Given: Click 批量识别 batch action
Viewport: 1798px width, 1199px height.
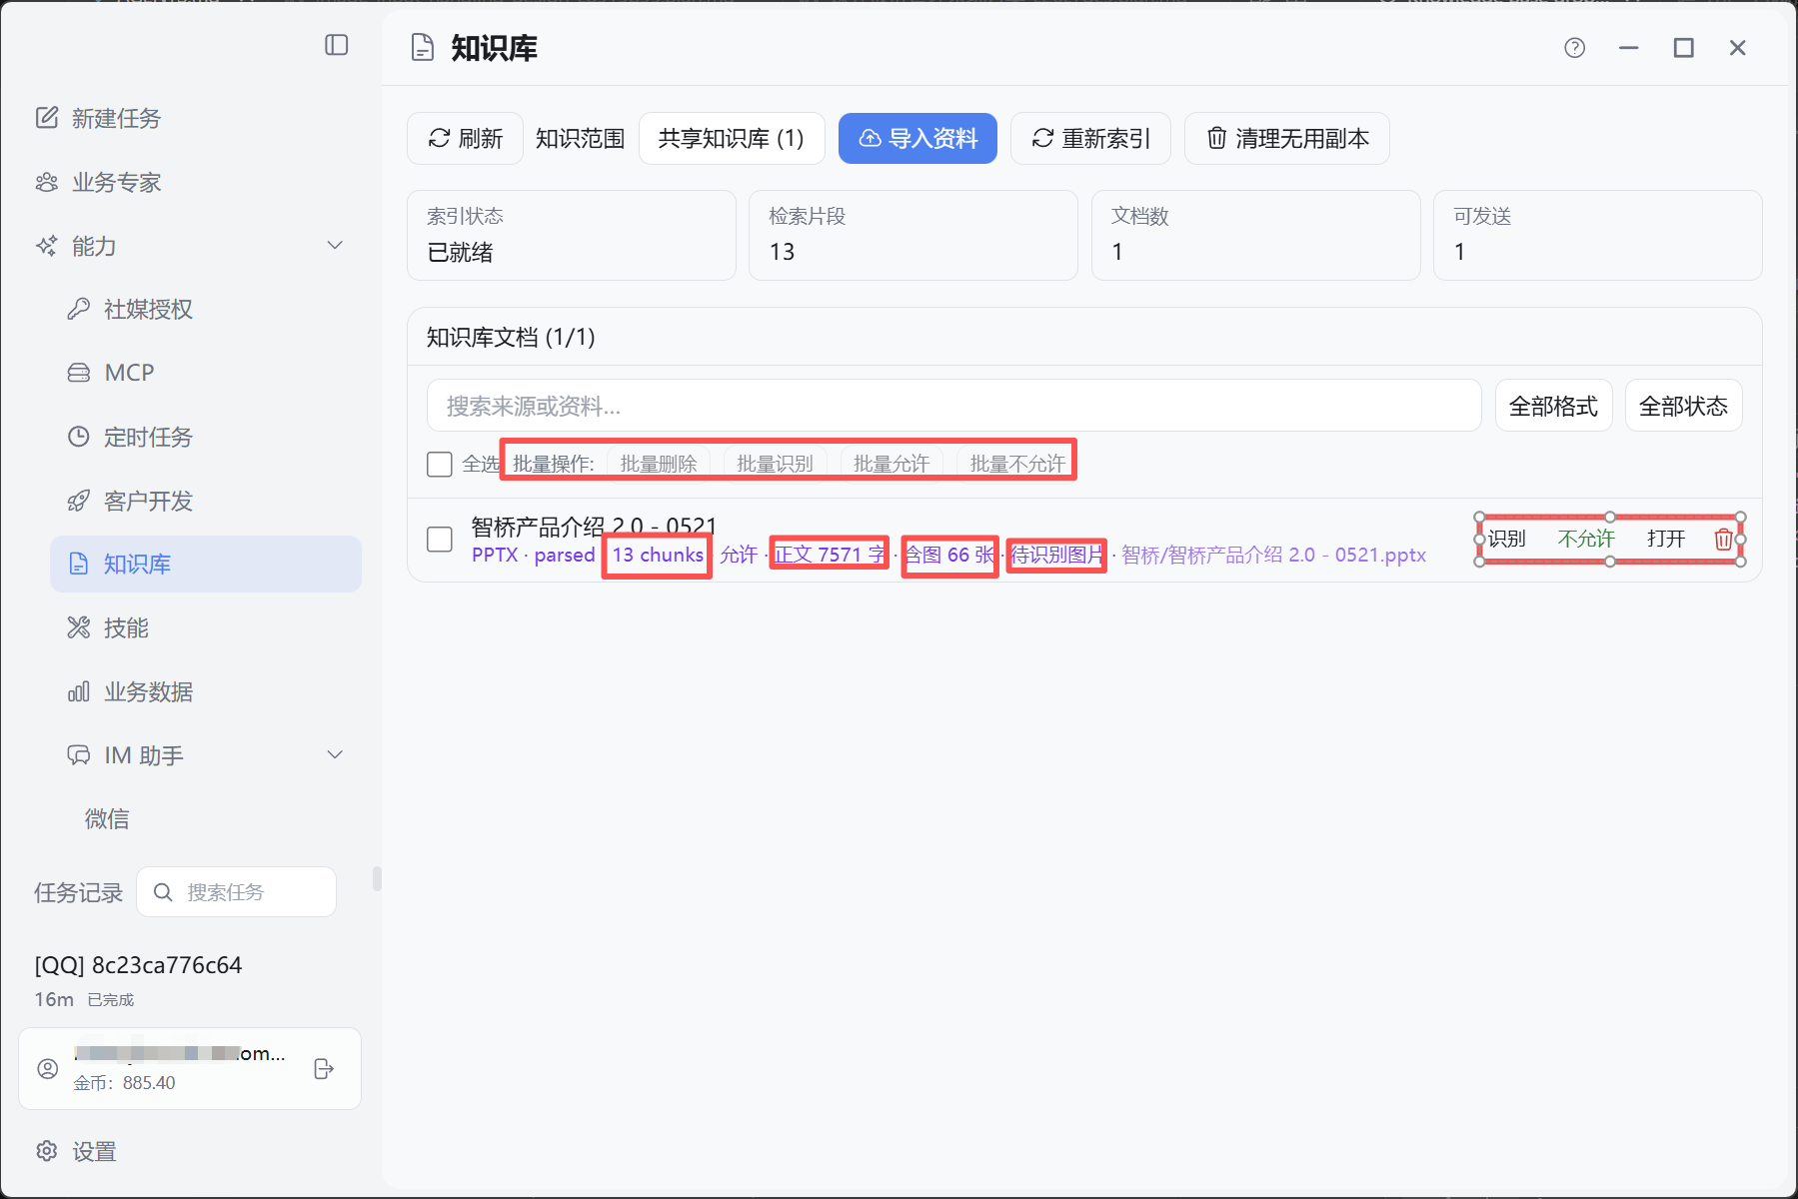Looking at the screenshot, I should (x=775, y=464).
